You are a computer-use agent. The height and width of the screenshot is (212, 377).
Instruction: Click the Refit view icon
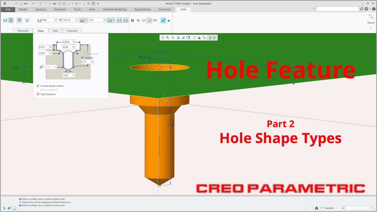tap(162, 37)
